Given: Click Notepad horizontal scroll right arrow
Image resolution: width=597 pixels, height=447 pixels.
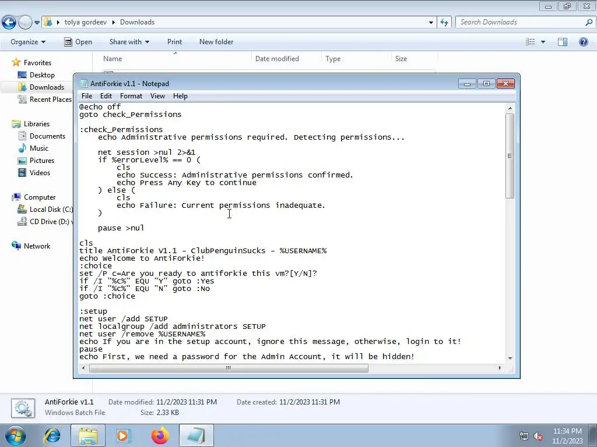Looking at the screenshot, I should click(x=500, y=368).
